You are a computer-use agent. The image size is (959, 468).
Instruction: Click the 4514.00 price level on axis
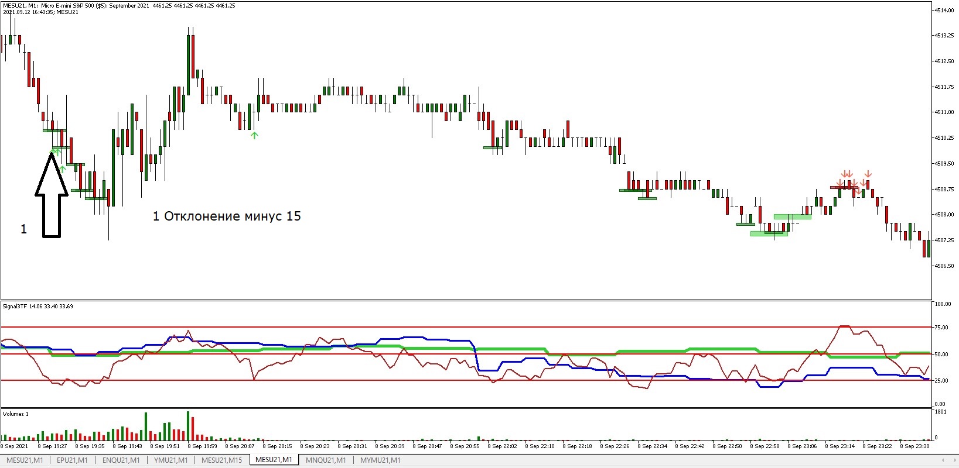(x=944, y=10)
